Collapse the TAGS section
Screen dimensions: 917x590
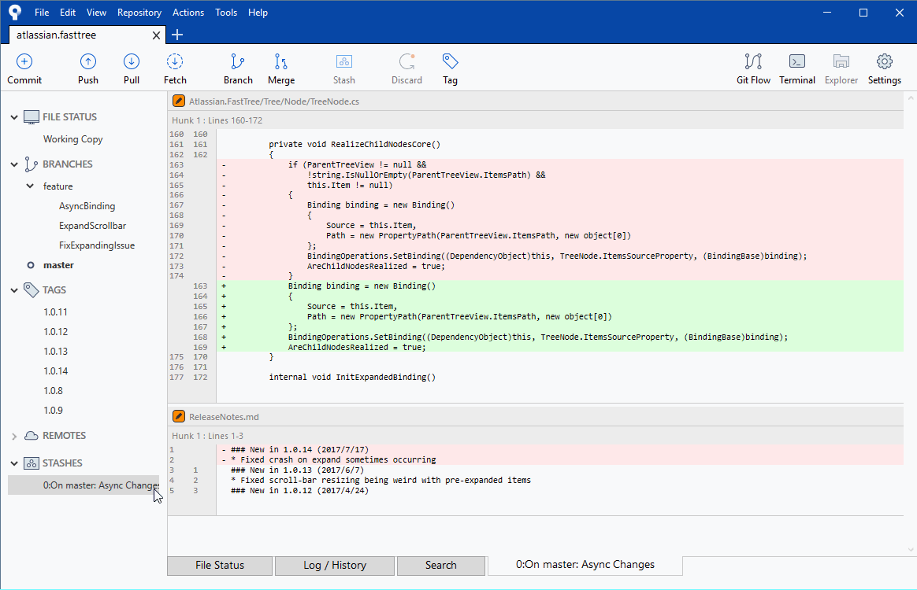14,290
